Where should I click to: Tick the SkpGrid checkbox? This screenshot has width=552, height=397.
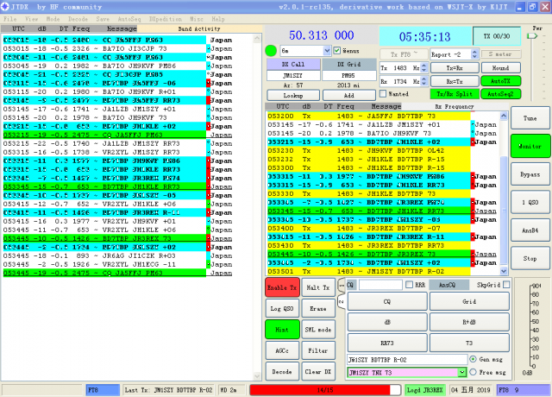506,285
